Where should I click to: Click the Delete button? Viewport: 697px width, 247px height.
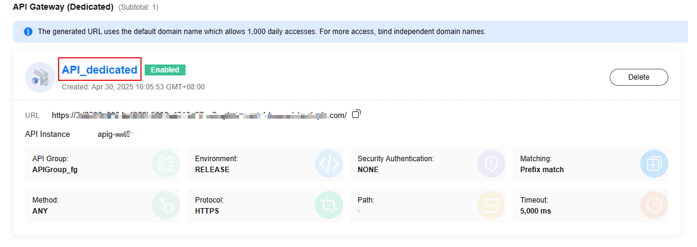coord(638,77)
